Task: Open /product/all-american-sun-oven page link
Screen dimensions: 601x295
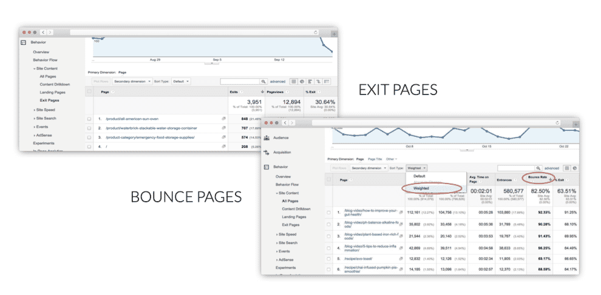Action: 132,119
